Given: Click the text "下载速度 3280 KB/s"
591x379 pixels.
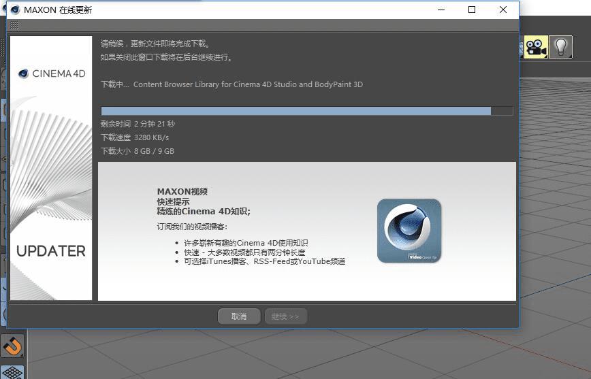Looking at the screenshot, I should click(135, 137).
